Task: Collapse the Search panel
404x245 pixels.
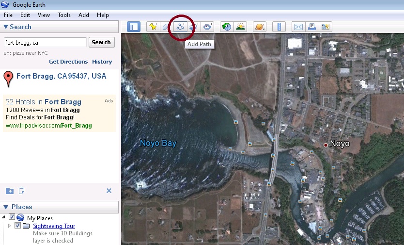Action: point(6,27)
